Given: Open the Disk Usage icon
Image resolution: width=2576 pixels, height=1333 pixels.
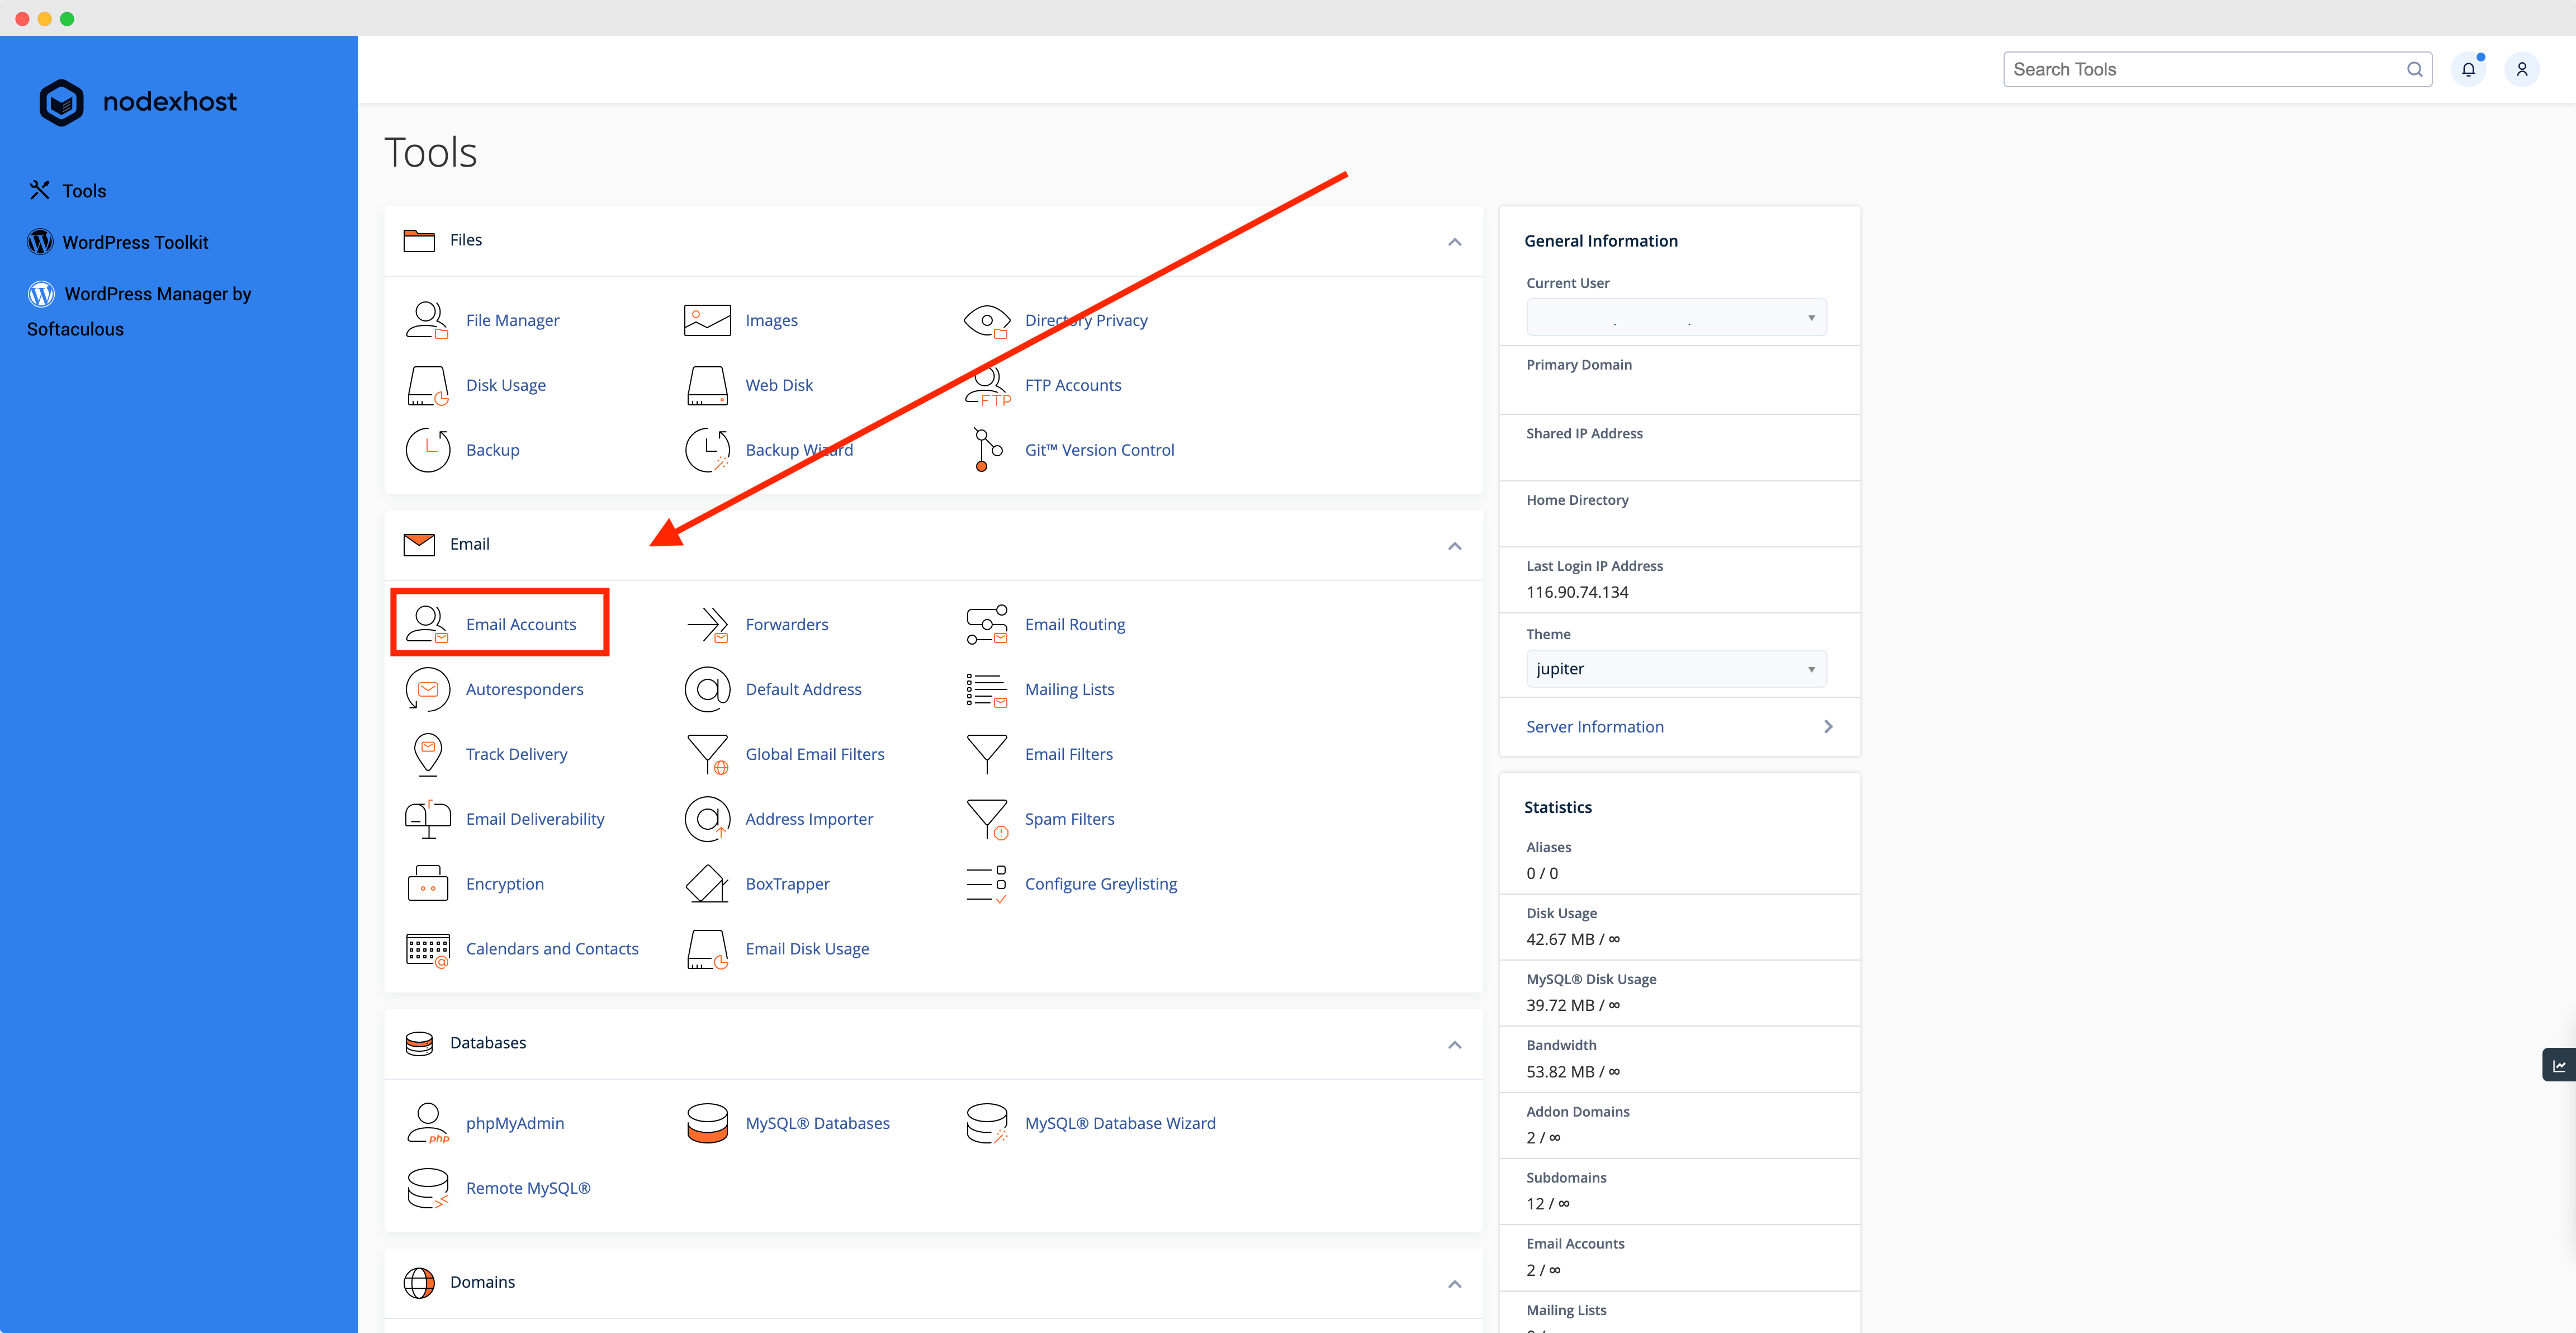Looking at the screenshot, I should point(427,385).
